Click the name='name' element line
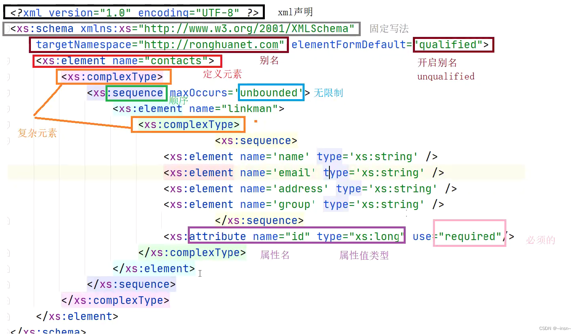577x334 pixels. (301, 157)
